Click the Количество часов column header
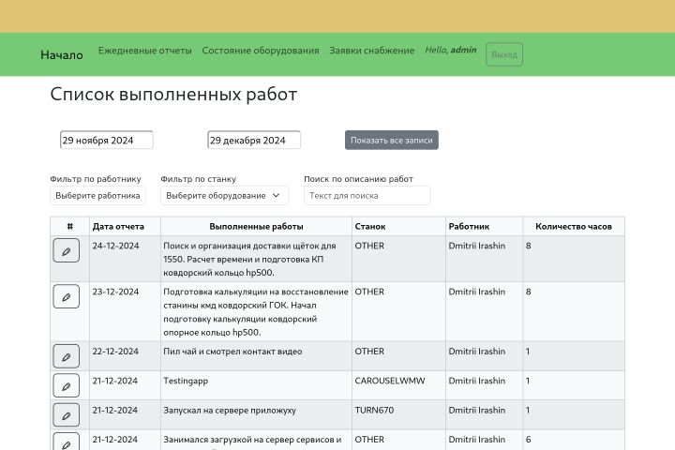Image resolution: width=675 pixels, height=450 pixels. 574,227
